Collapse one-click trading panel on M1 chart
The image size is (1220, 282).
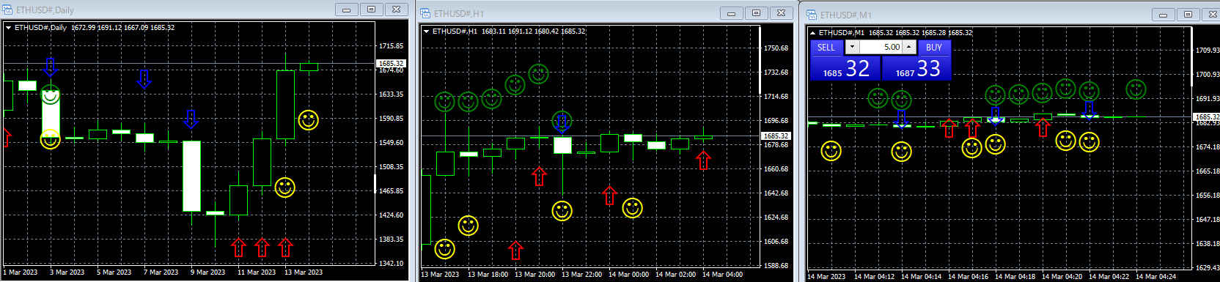[812, 33]
